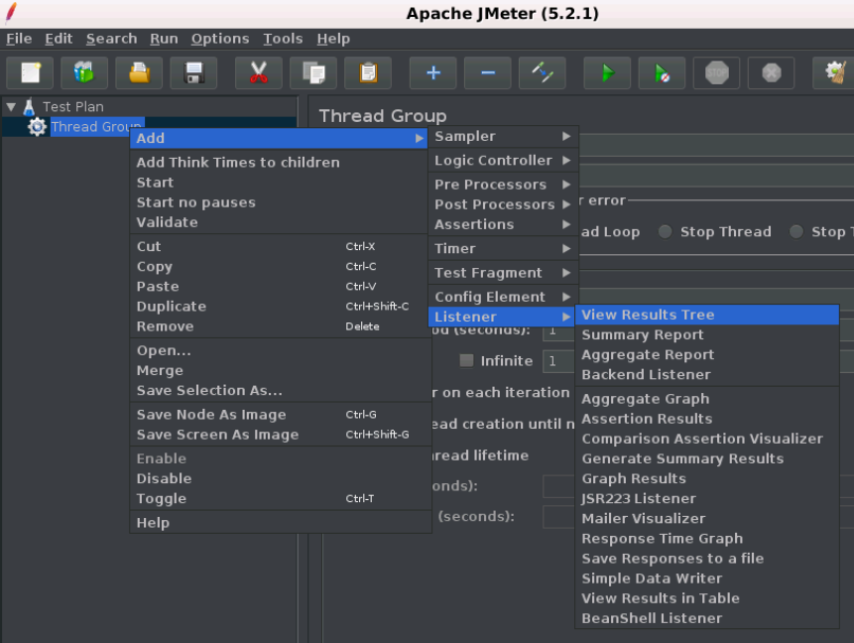Image resolution: width=854 pixels, height=643 pixels.
Task: Open the Edit menu
Action: pyautogui.click(x=59, y=39)
